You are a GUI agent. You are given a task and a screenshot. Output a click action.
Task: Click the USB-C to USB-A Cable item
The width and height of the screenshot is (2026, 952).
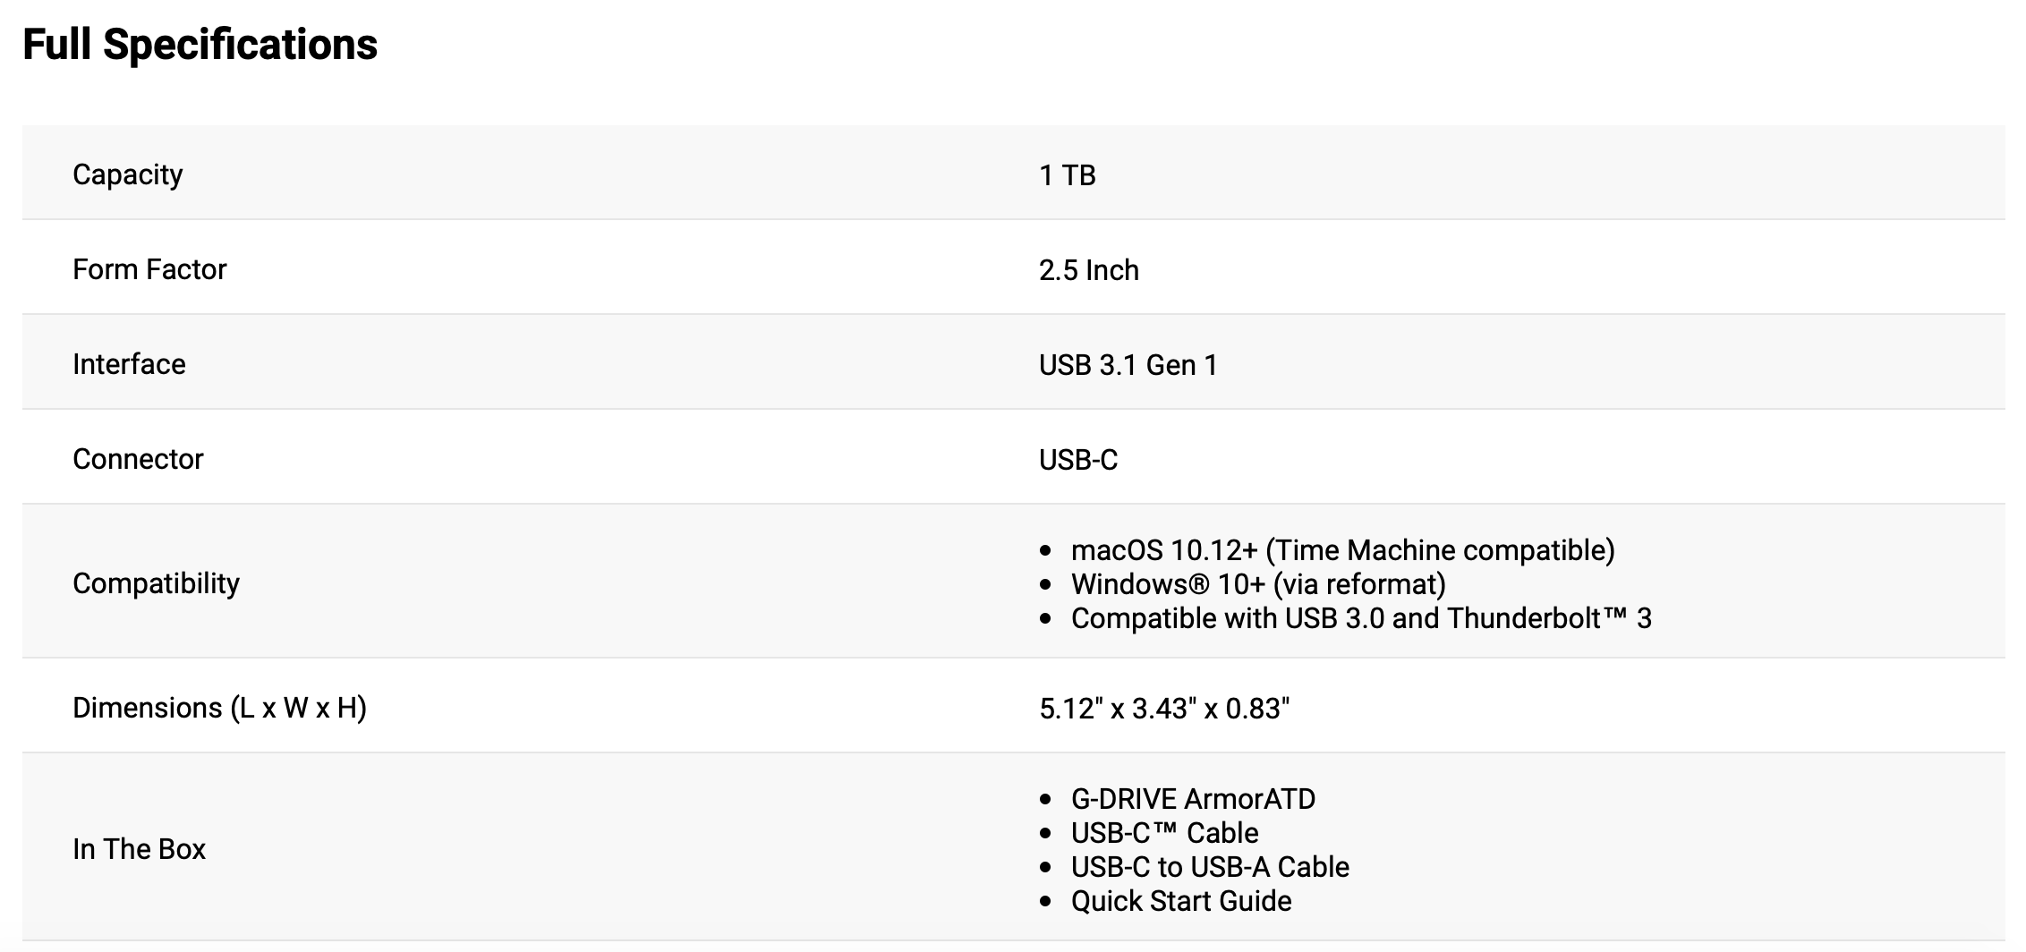click(1210, 867)
